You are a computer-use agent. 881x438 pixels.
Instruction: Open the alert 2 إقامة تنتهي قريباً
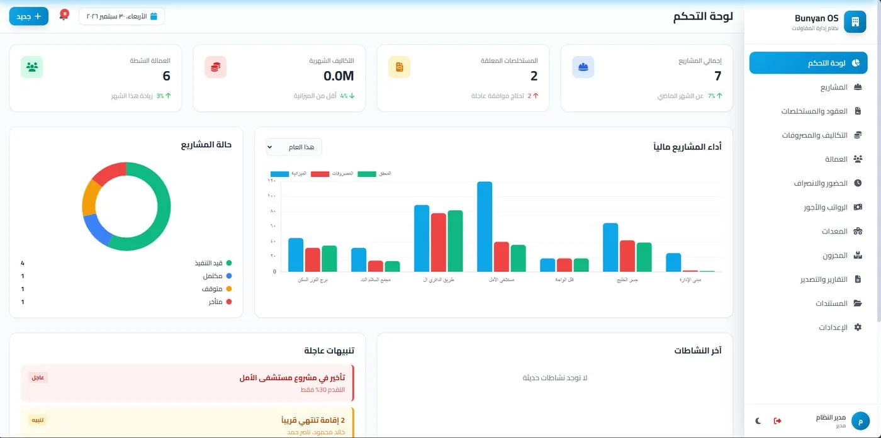[x=188, y=423]
